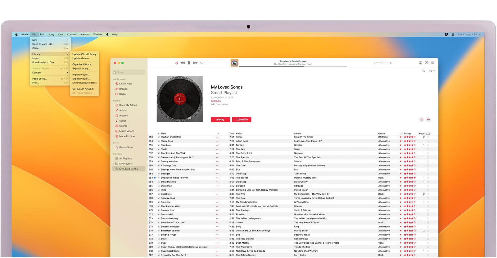This screenshot has width=497, height=258.
Task: Toggle the love heart for Sunday Girl
Action: (400, 215)
